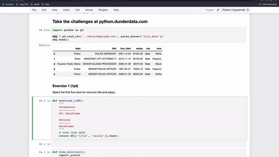The image size is (279, 157).
Task: Click the POLICE SERGEANT title cell
Action: (105, 54)
